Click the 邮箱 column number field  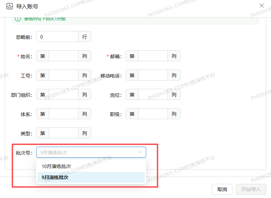pos(153,56)
